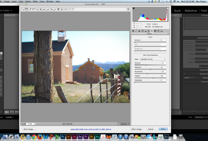Switch to the Detail panel tab
208x141 pixels.
[139, 31]
